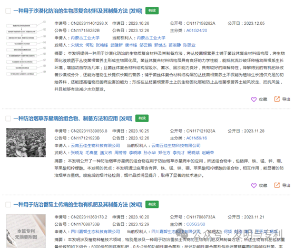Click inventor 周芳芳
The height and width of the screenshot is (249, 294).
[x=121, y=153]
